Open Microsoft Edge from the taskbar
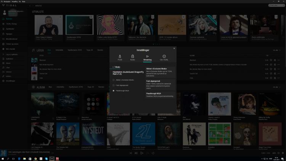The height and width of the screenshot is (161, 286). (x=19, y=159)
